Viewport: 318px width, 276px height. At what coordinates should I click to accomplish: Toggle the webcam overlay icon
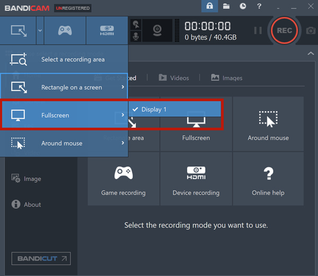157,30
